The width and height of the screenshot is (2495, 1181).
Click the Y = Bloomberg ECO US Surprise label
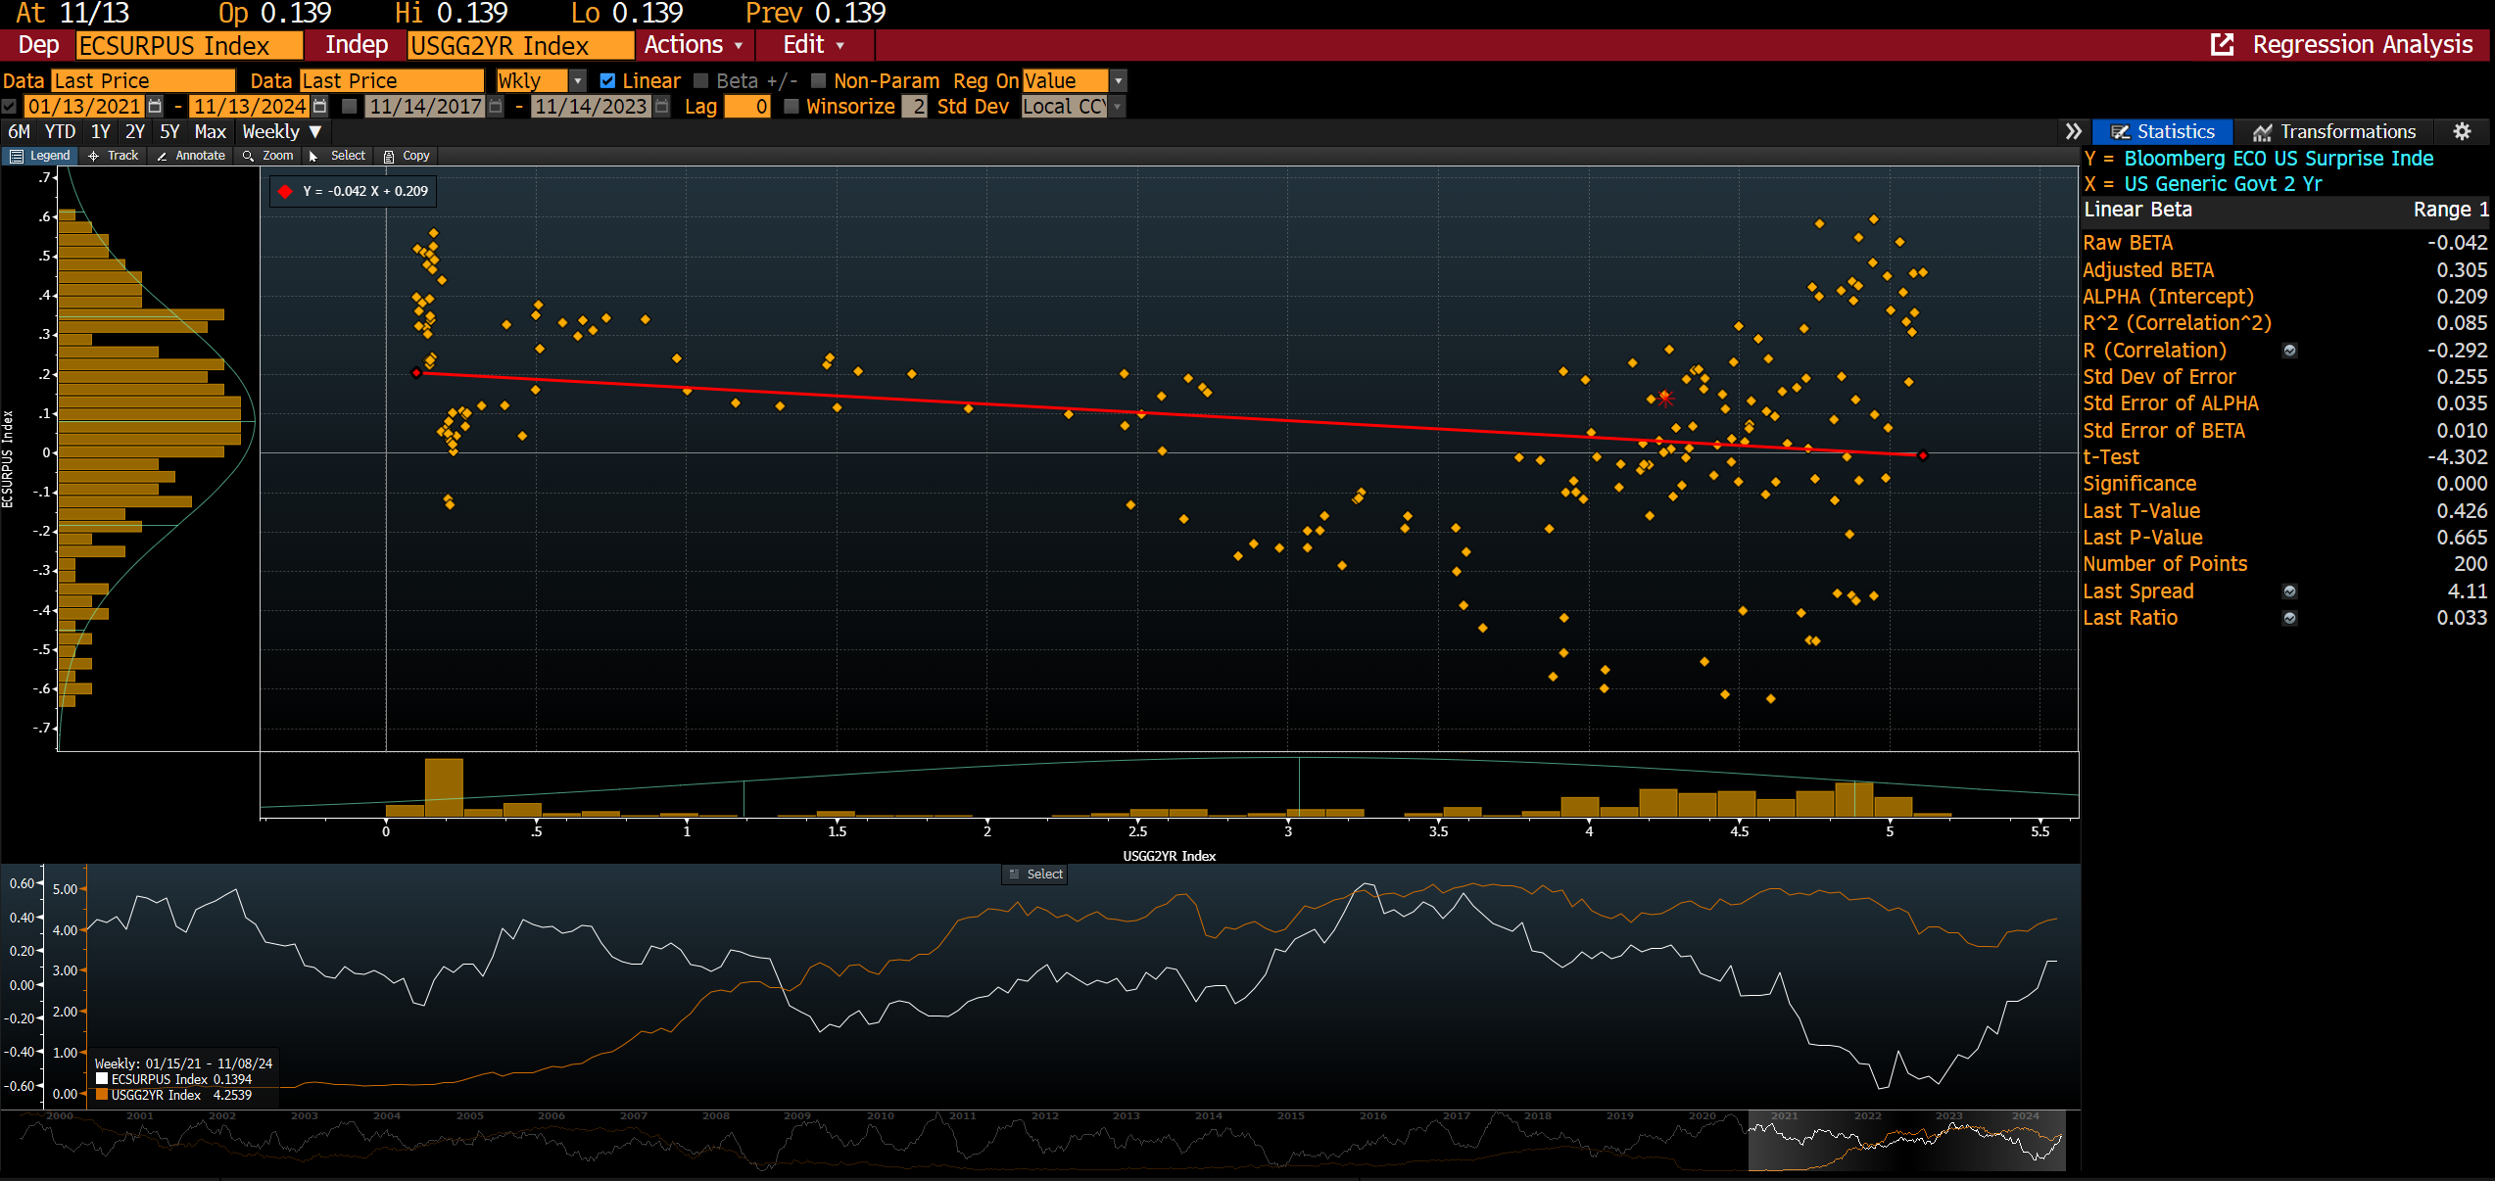click(2259, 159)
